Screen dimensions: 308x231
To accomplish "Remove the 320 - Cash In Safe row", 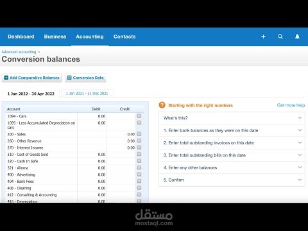I will tap(139, 161).
